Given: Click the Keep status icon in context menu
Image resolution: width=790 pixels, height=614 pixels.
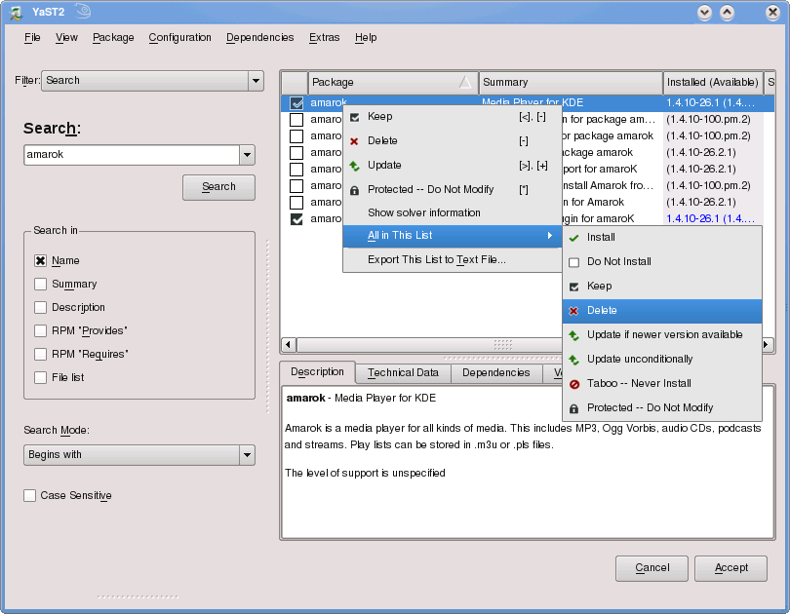Looking at the screenshot, I should point(355,117).
